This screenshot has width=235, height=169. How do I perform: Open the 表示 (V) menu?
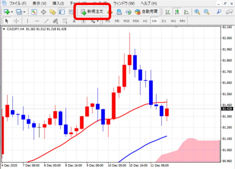point(39,3)
